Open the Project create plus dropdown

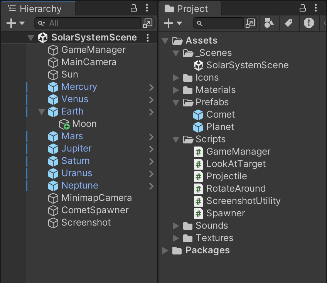(x=173, y=24)
